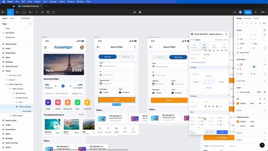Click the home icon in tab bar
Screen dimensions: 268x151
tap(14, 6)
